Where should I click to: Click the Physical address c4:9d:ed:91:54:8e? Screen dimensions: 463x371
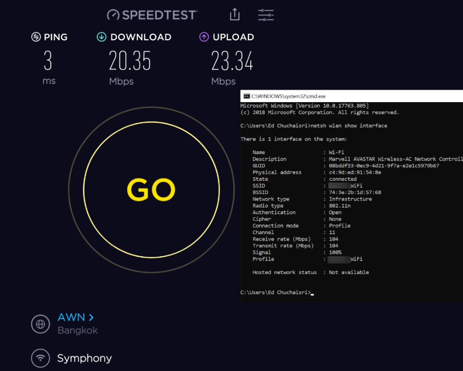point(355,172)
